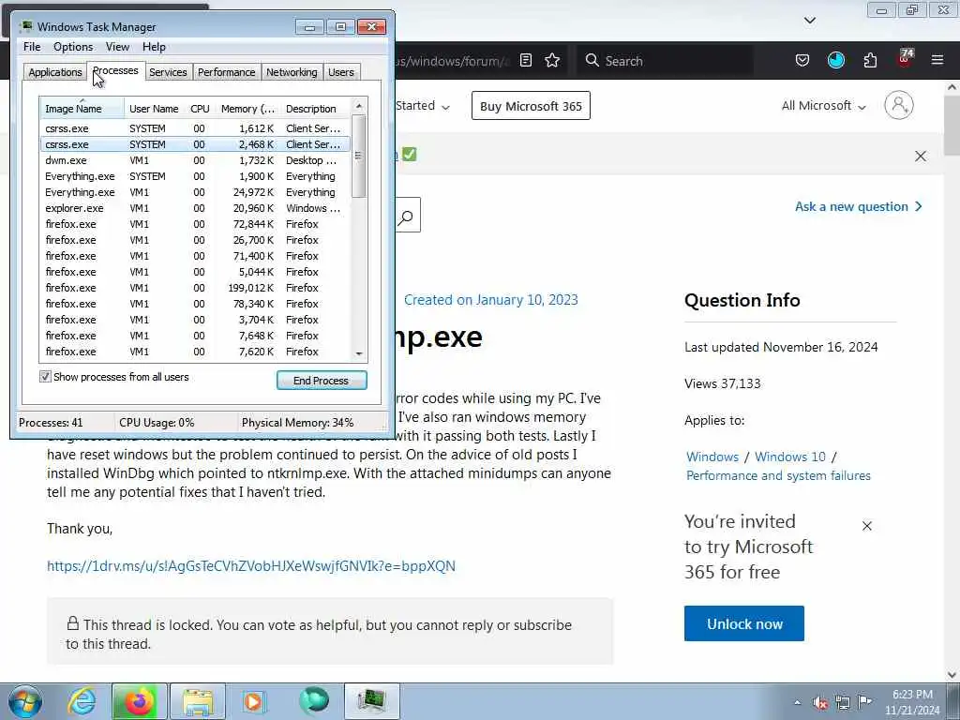
Task: Sort processes by Image Name column
Action: (82, 109)
